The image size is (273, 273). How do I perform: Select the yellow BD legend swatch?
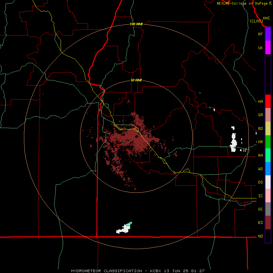pos(268,129)
